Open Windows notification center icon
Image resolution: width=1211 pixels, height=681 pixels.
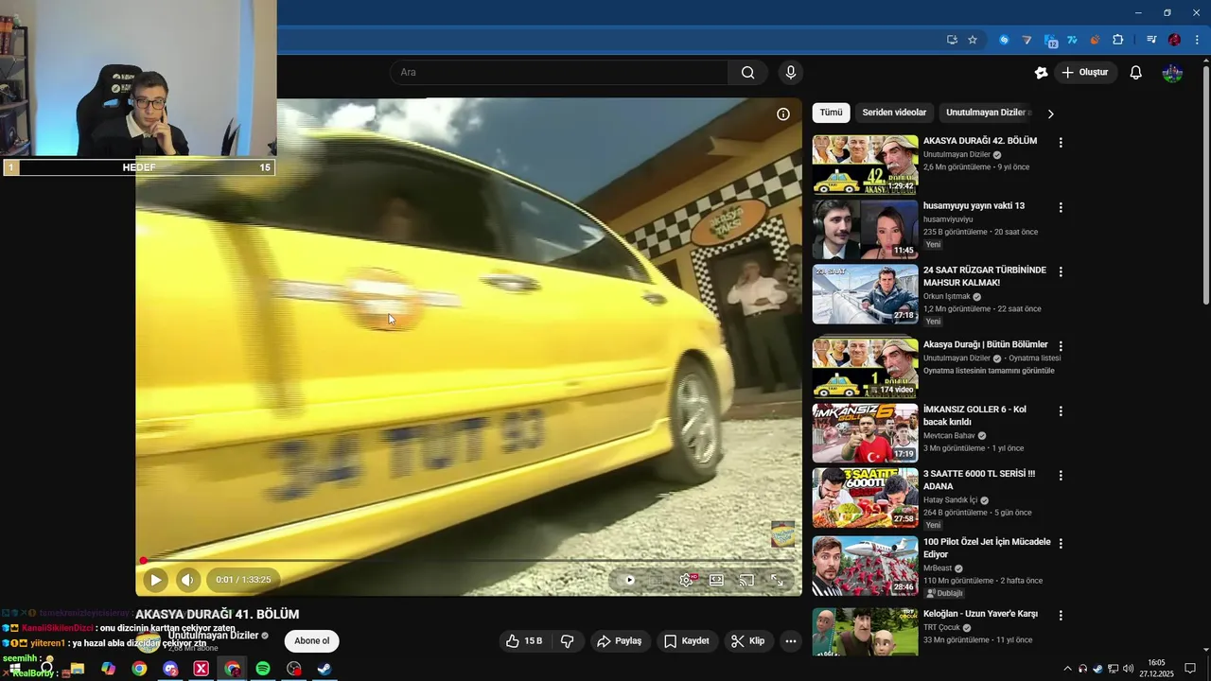click(1190, 669)
